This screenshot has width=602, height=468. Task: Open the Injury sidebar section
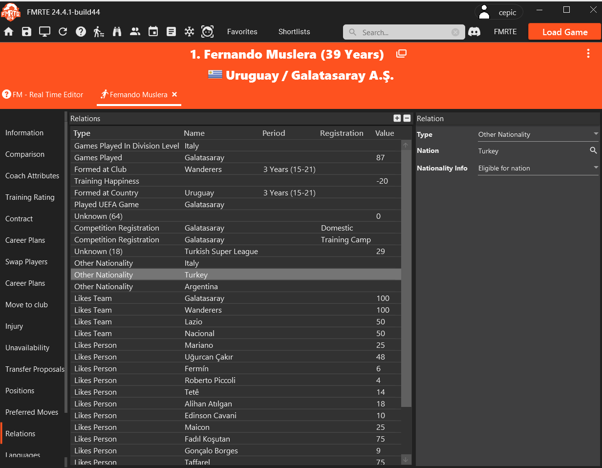14,326
